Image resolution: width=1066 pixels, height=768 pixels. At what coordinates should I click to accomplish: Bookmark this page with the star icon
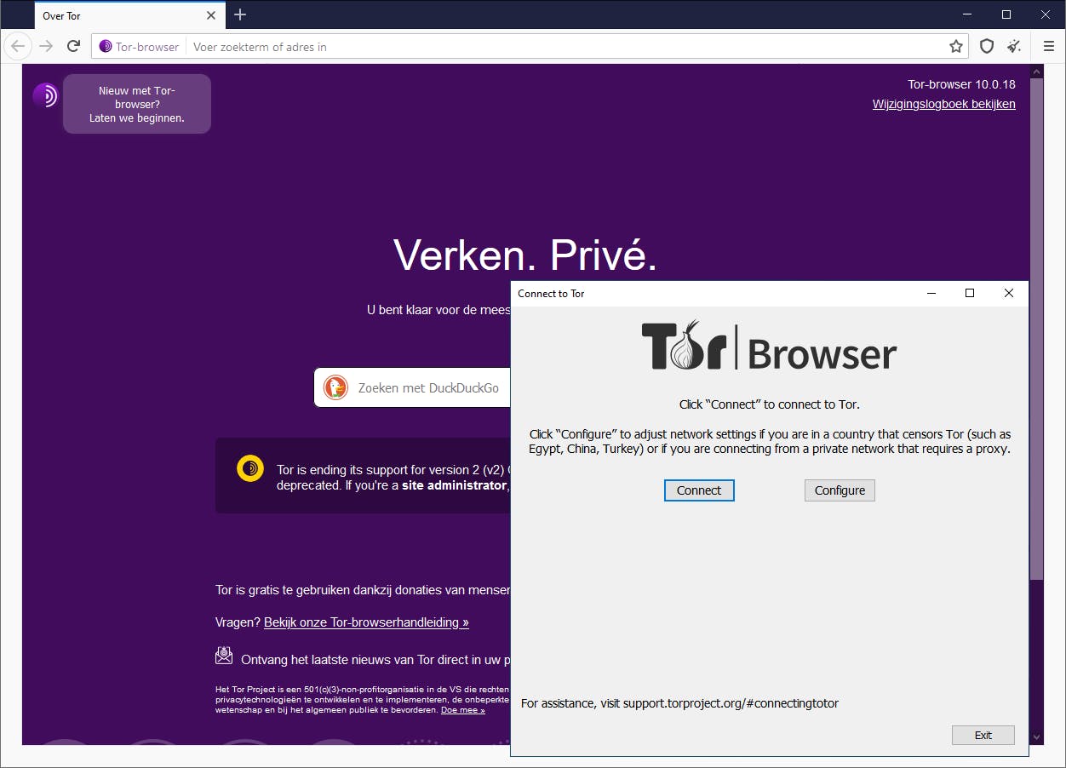956,47
